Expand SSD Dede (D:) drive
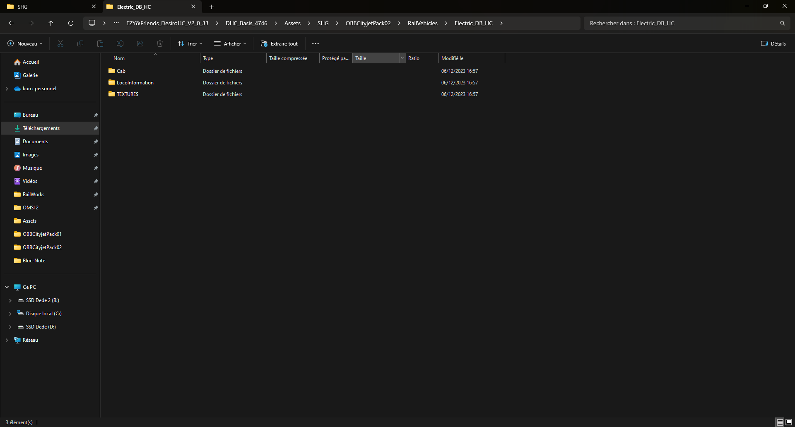Viewport: 795px width, 427px height. click(10, 327)
